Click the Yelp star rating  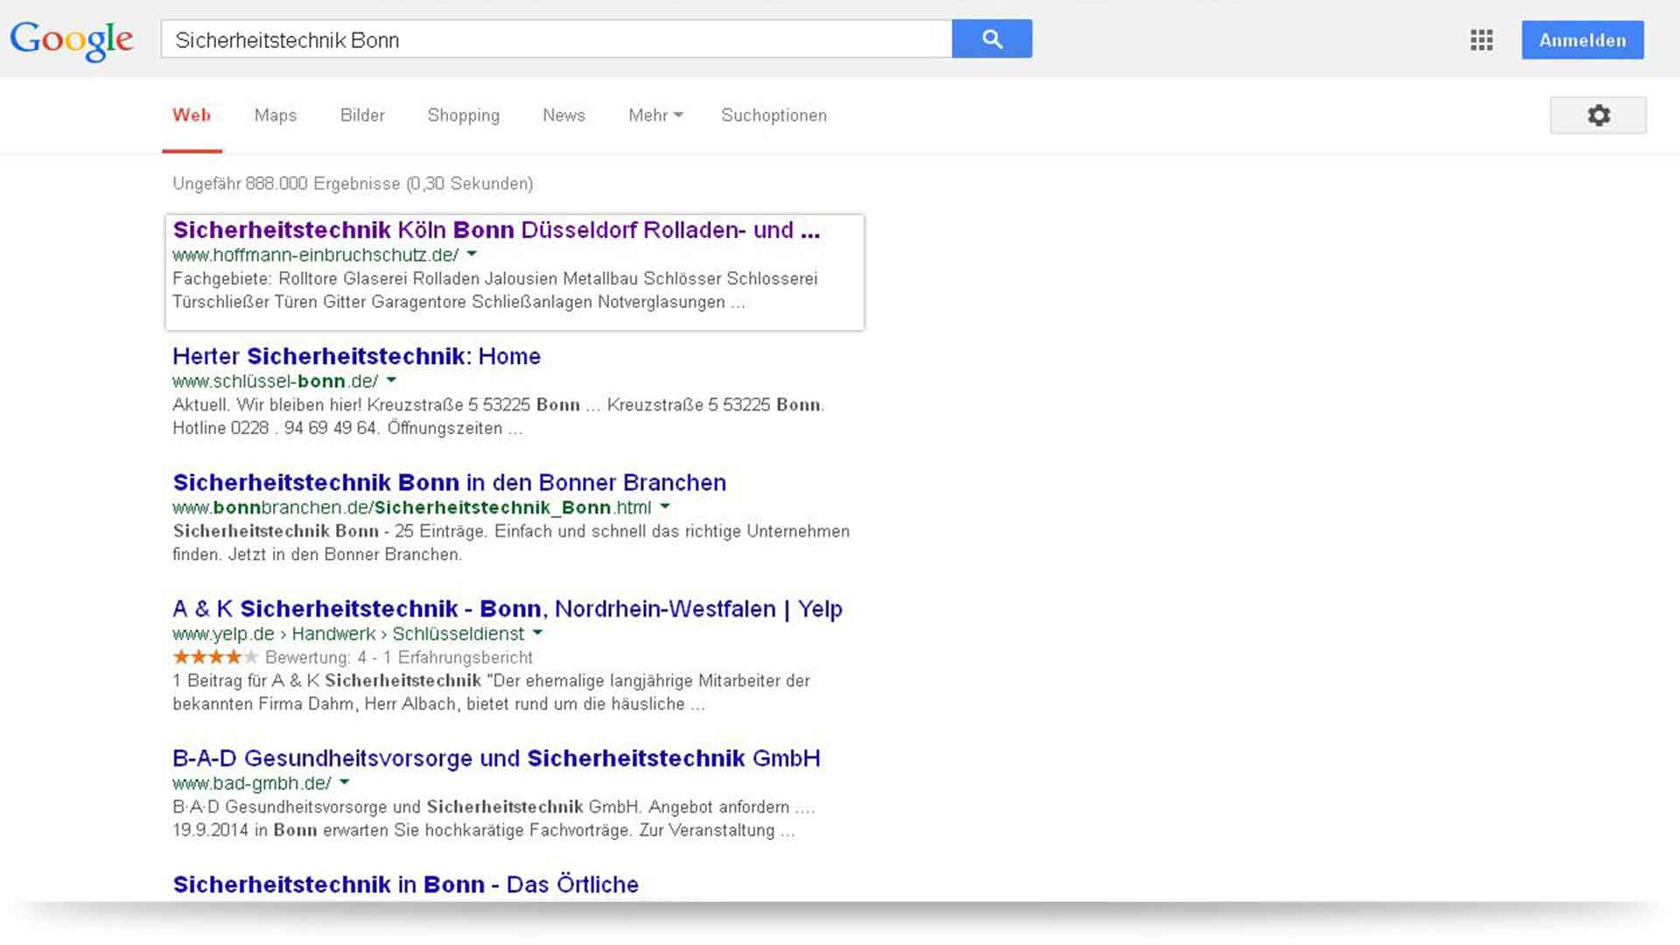pos(215,657)
